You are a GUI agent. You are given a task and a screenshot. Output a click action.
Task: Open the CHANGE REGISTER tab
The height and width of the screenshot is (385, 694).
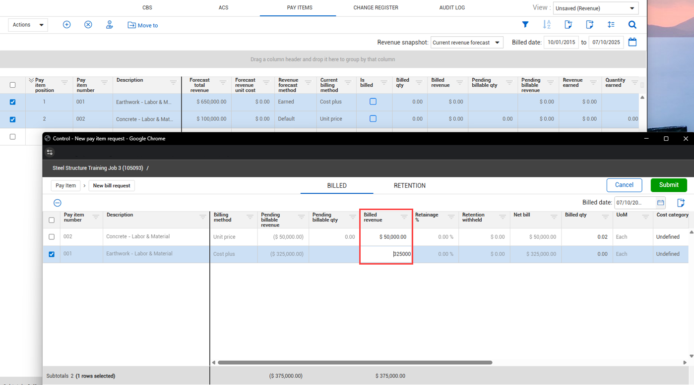click(376, 8)
